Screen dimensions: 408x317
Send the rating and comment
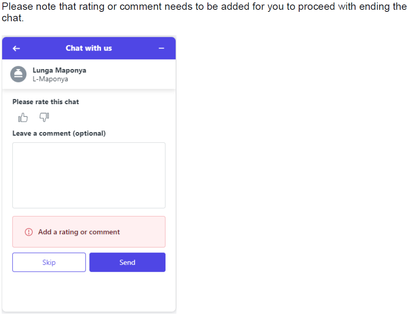pyautogui.click(x=127, y=262)
